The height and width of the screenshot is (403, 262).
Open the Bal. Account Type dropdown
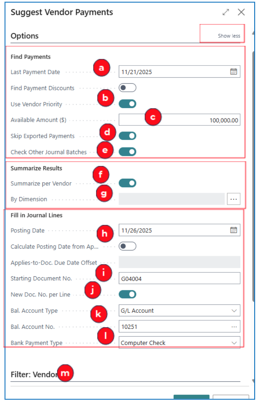click(x=179, y=311)
